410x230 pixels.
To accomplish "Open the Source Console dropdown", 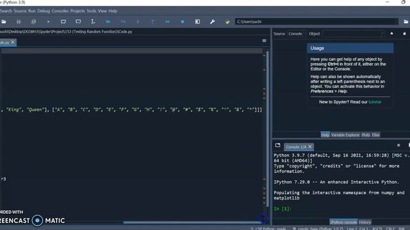I will pos(297,34).
